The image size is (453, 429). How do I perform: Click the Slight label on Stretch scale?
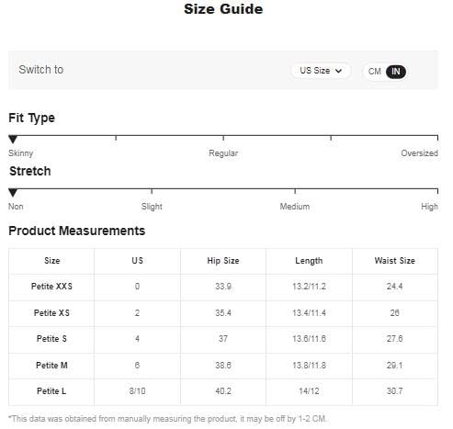click(x=152, y=207)
